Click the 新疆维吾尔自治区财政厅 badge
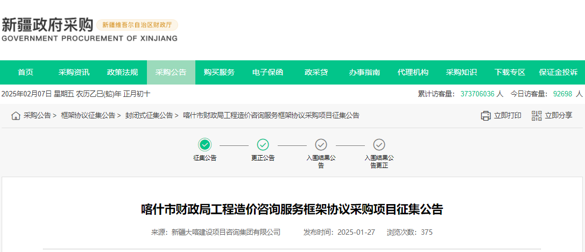The height and width of the screenshot is (252, 585). pos(137,25)
